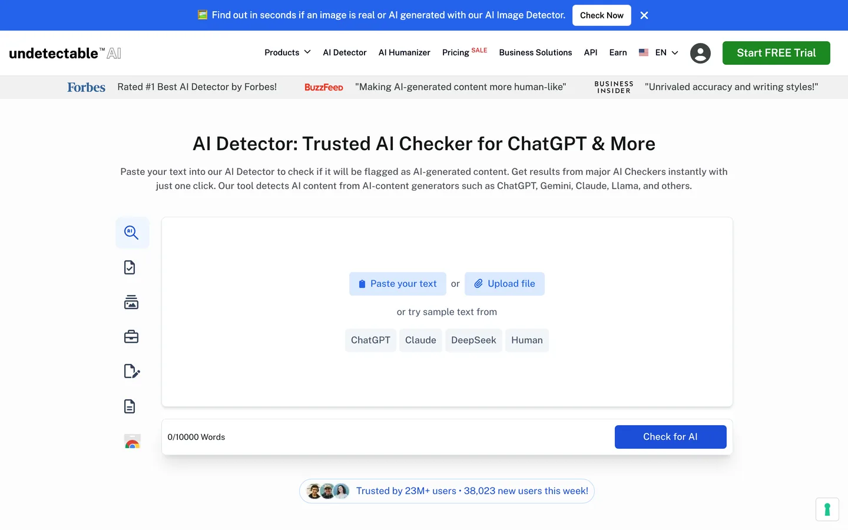Click the green accessibility widget icon
Screen dimensions: 848x530
827,509
